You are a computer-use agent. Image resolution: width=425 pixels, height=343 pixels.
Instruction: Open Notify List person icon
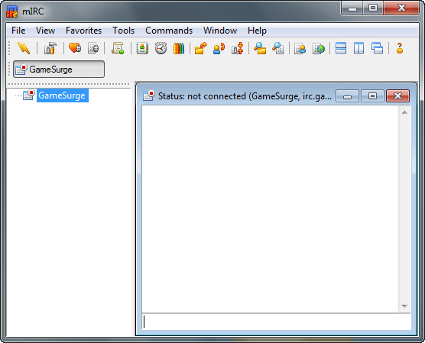point(300,48)
